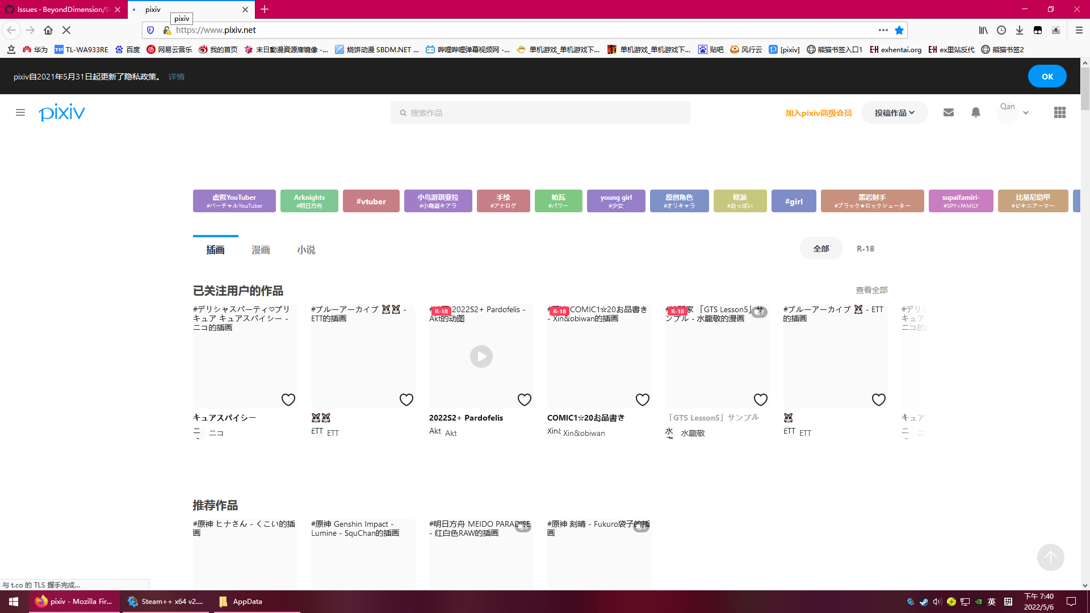Open the pixiv messages envelope icon
The width and height of the screenshot is (1090, 613).
[949, 112]
